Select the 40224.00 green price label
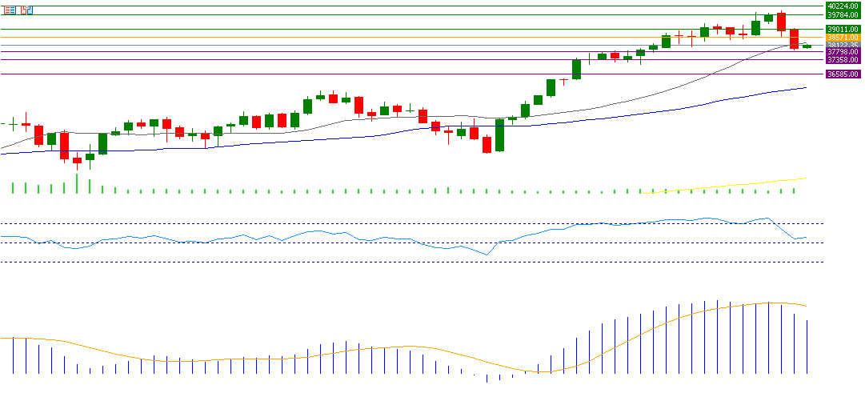 (x=843, y=6)
